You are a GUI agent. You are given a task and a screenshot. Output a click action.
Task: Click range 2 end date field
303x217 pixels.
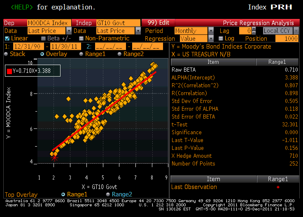point(147,47)
